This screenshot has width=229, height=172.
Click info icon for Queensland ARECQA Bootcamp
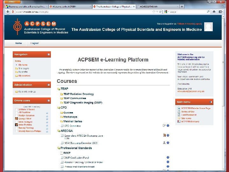[168, 135]
